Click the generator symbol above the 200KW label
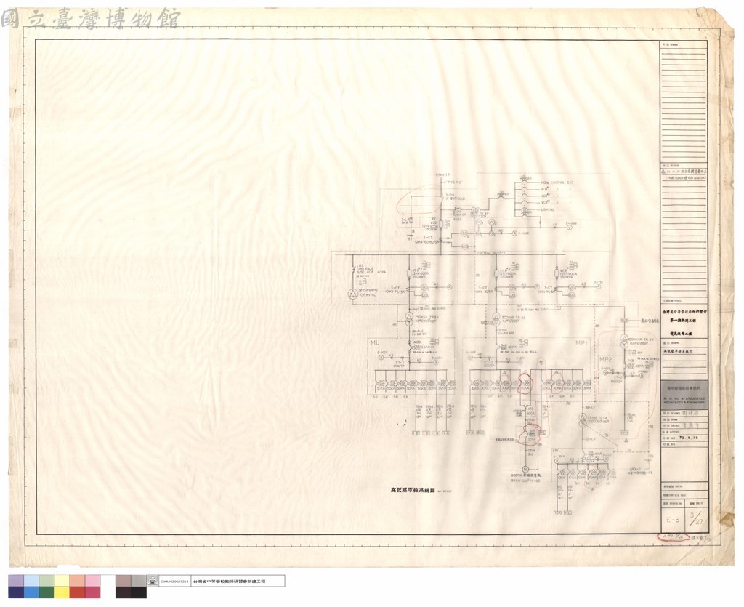This screenshot has height=607, width=744. pos(525,468)
